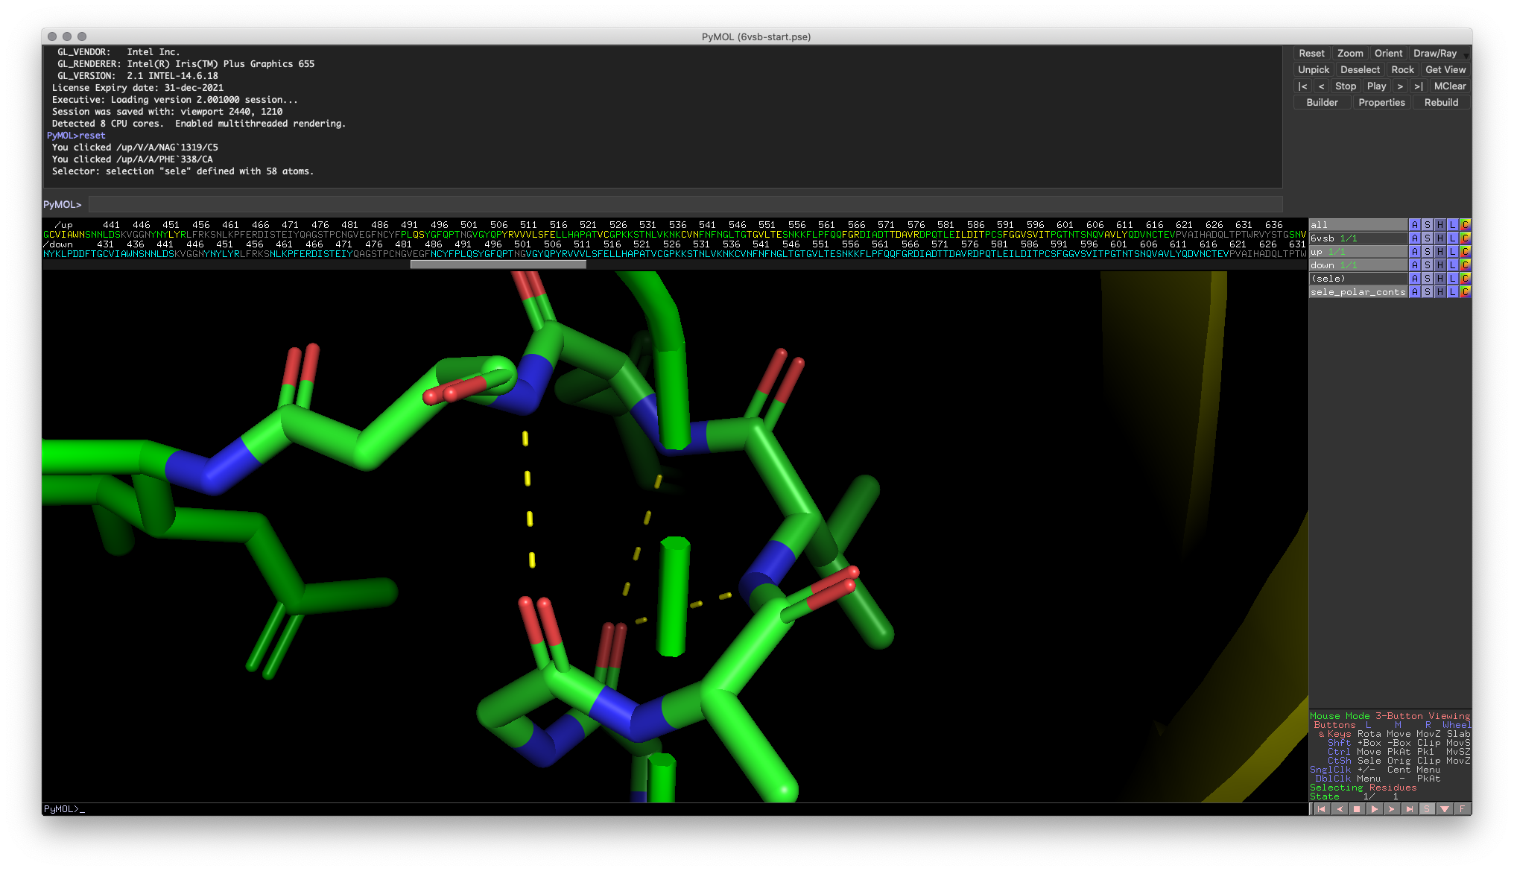1514x871 pixels.
Task: Toggle the 'all' entry in object list
Action: coord(1358,225)
